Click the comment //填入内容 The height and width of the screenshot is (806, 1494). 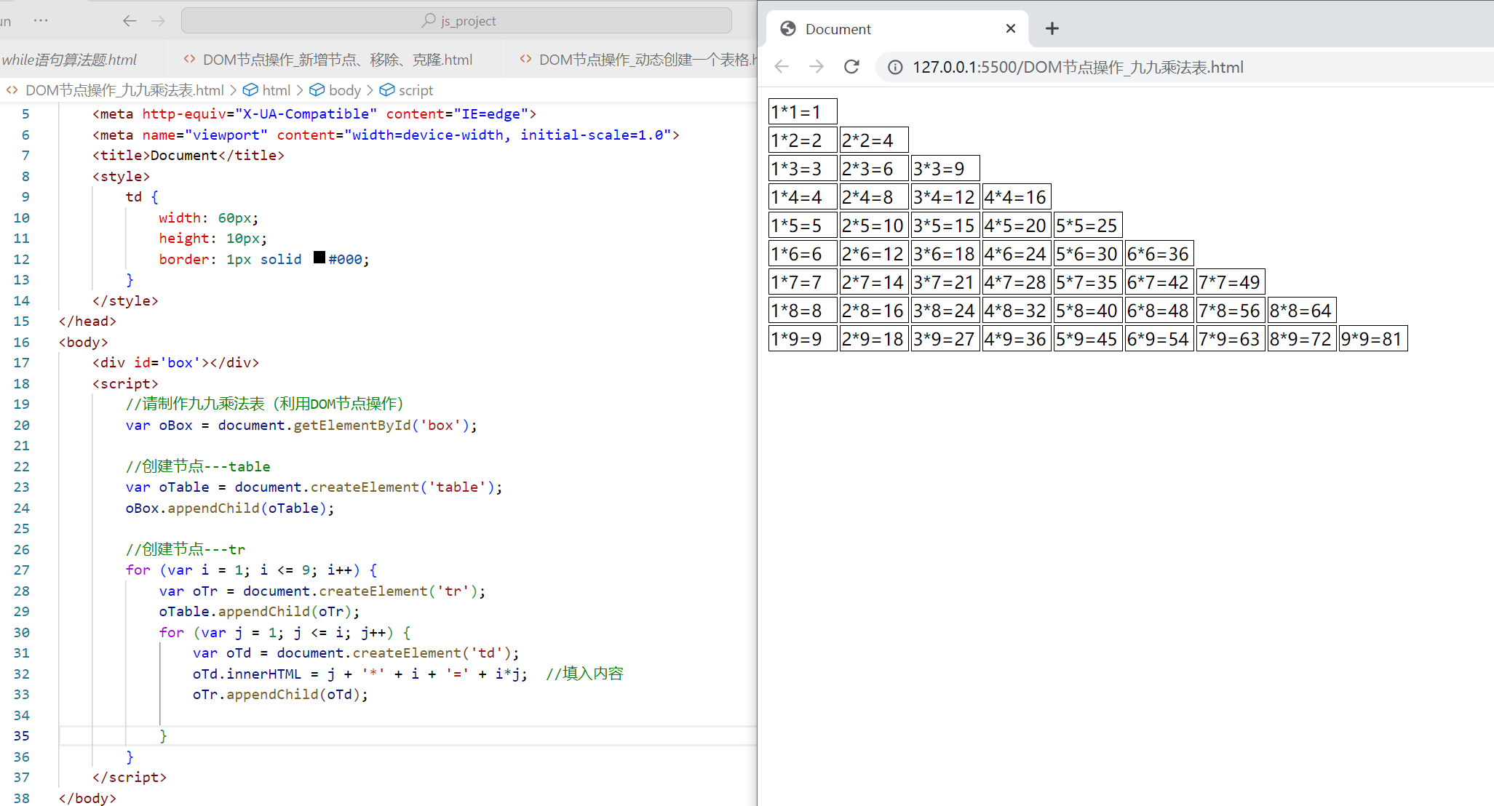coord(585,674)
